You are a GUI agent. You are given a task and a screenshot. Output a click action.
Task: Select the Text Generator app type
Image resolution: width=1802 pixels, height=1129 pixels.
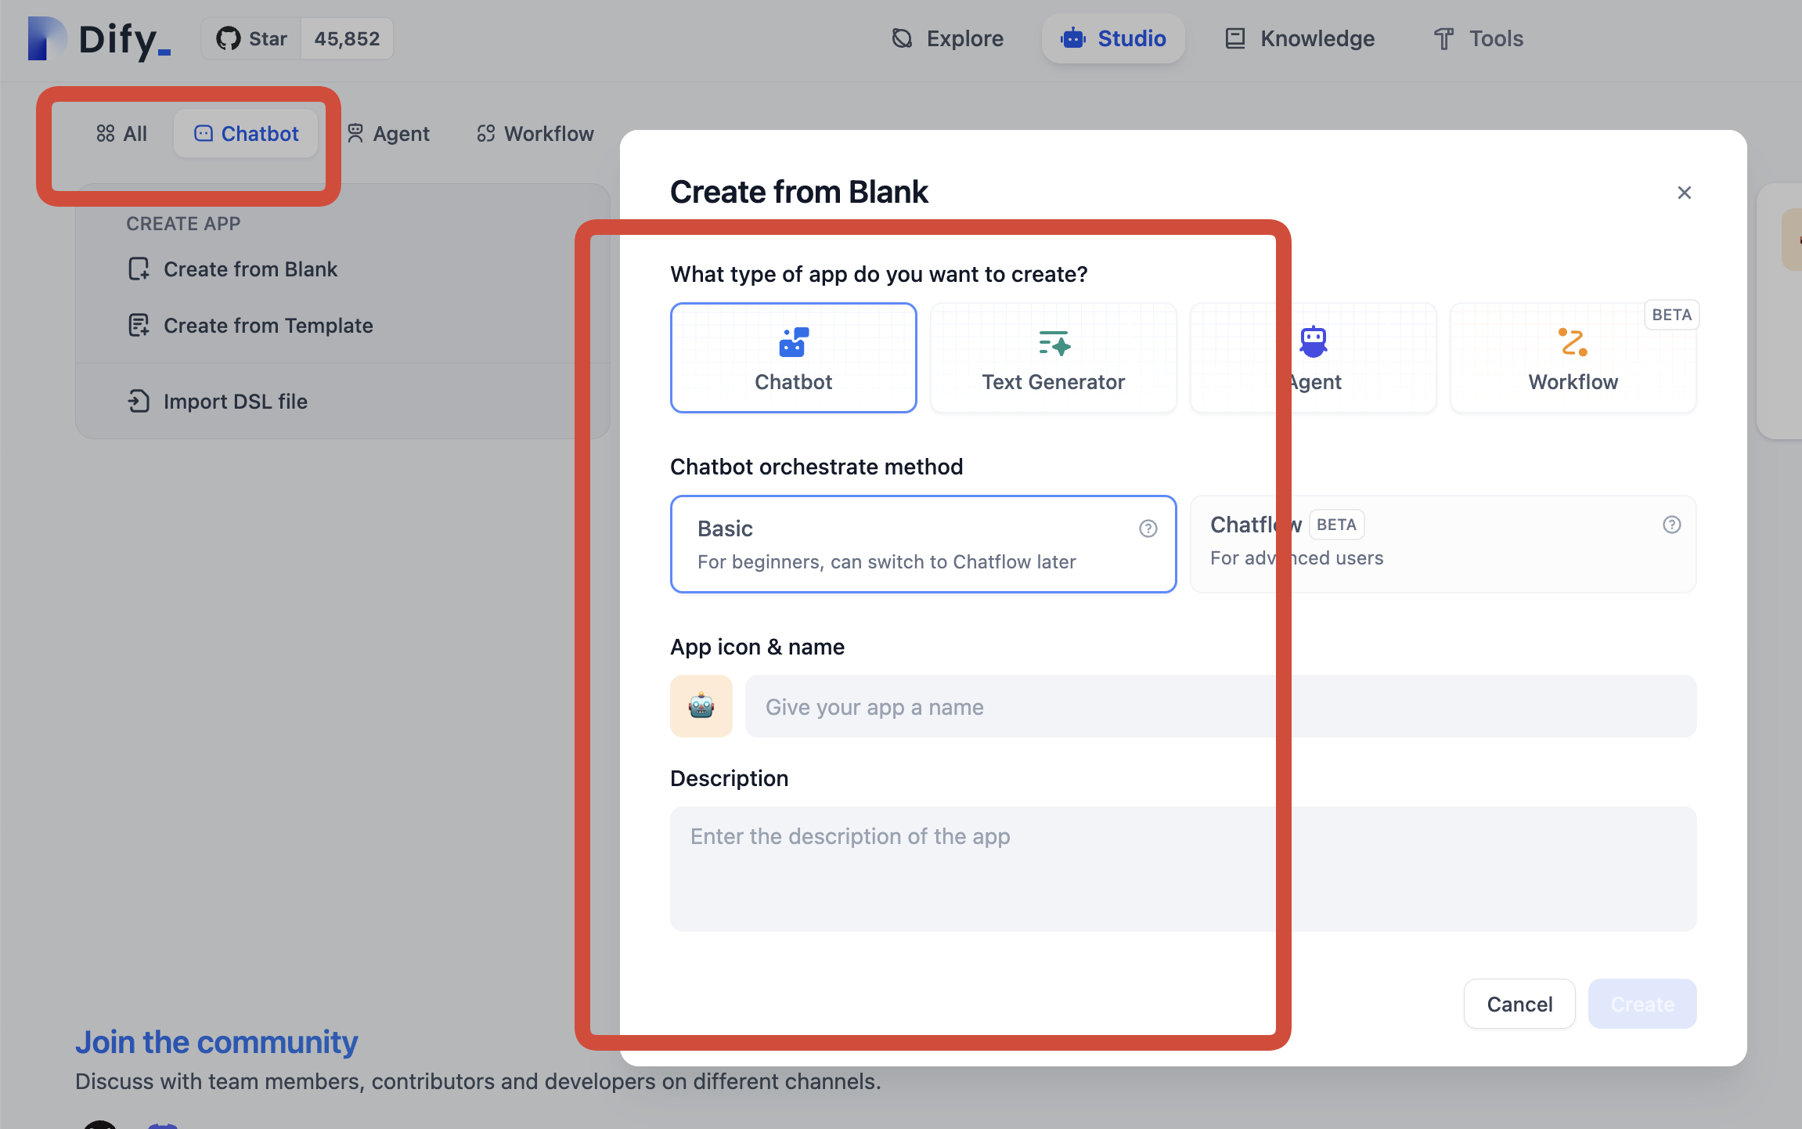coord(1053,357)
